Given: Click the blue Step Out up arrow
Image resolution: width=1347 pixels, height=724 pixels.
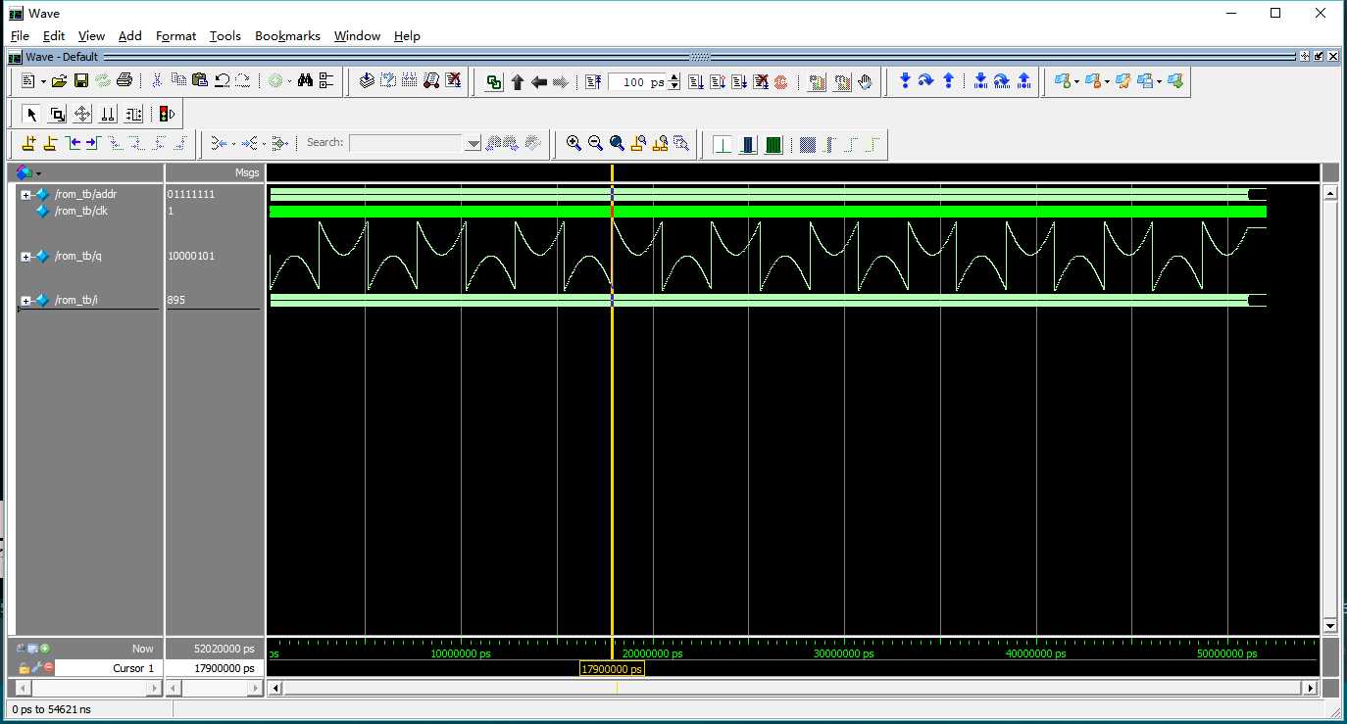Looking at the screenshot, I should click(x=948, y=80).
